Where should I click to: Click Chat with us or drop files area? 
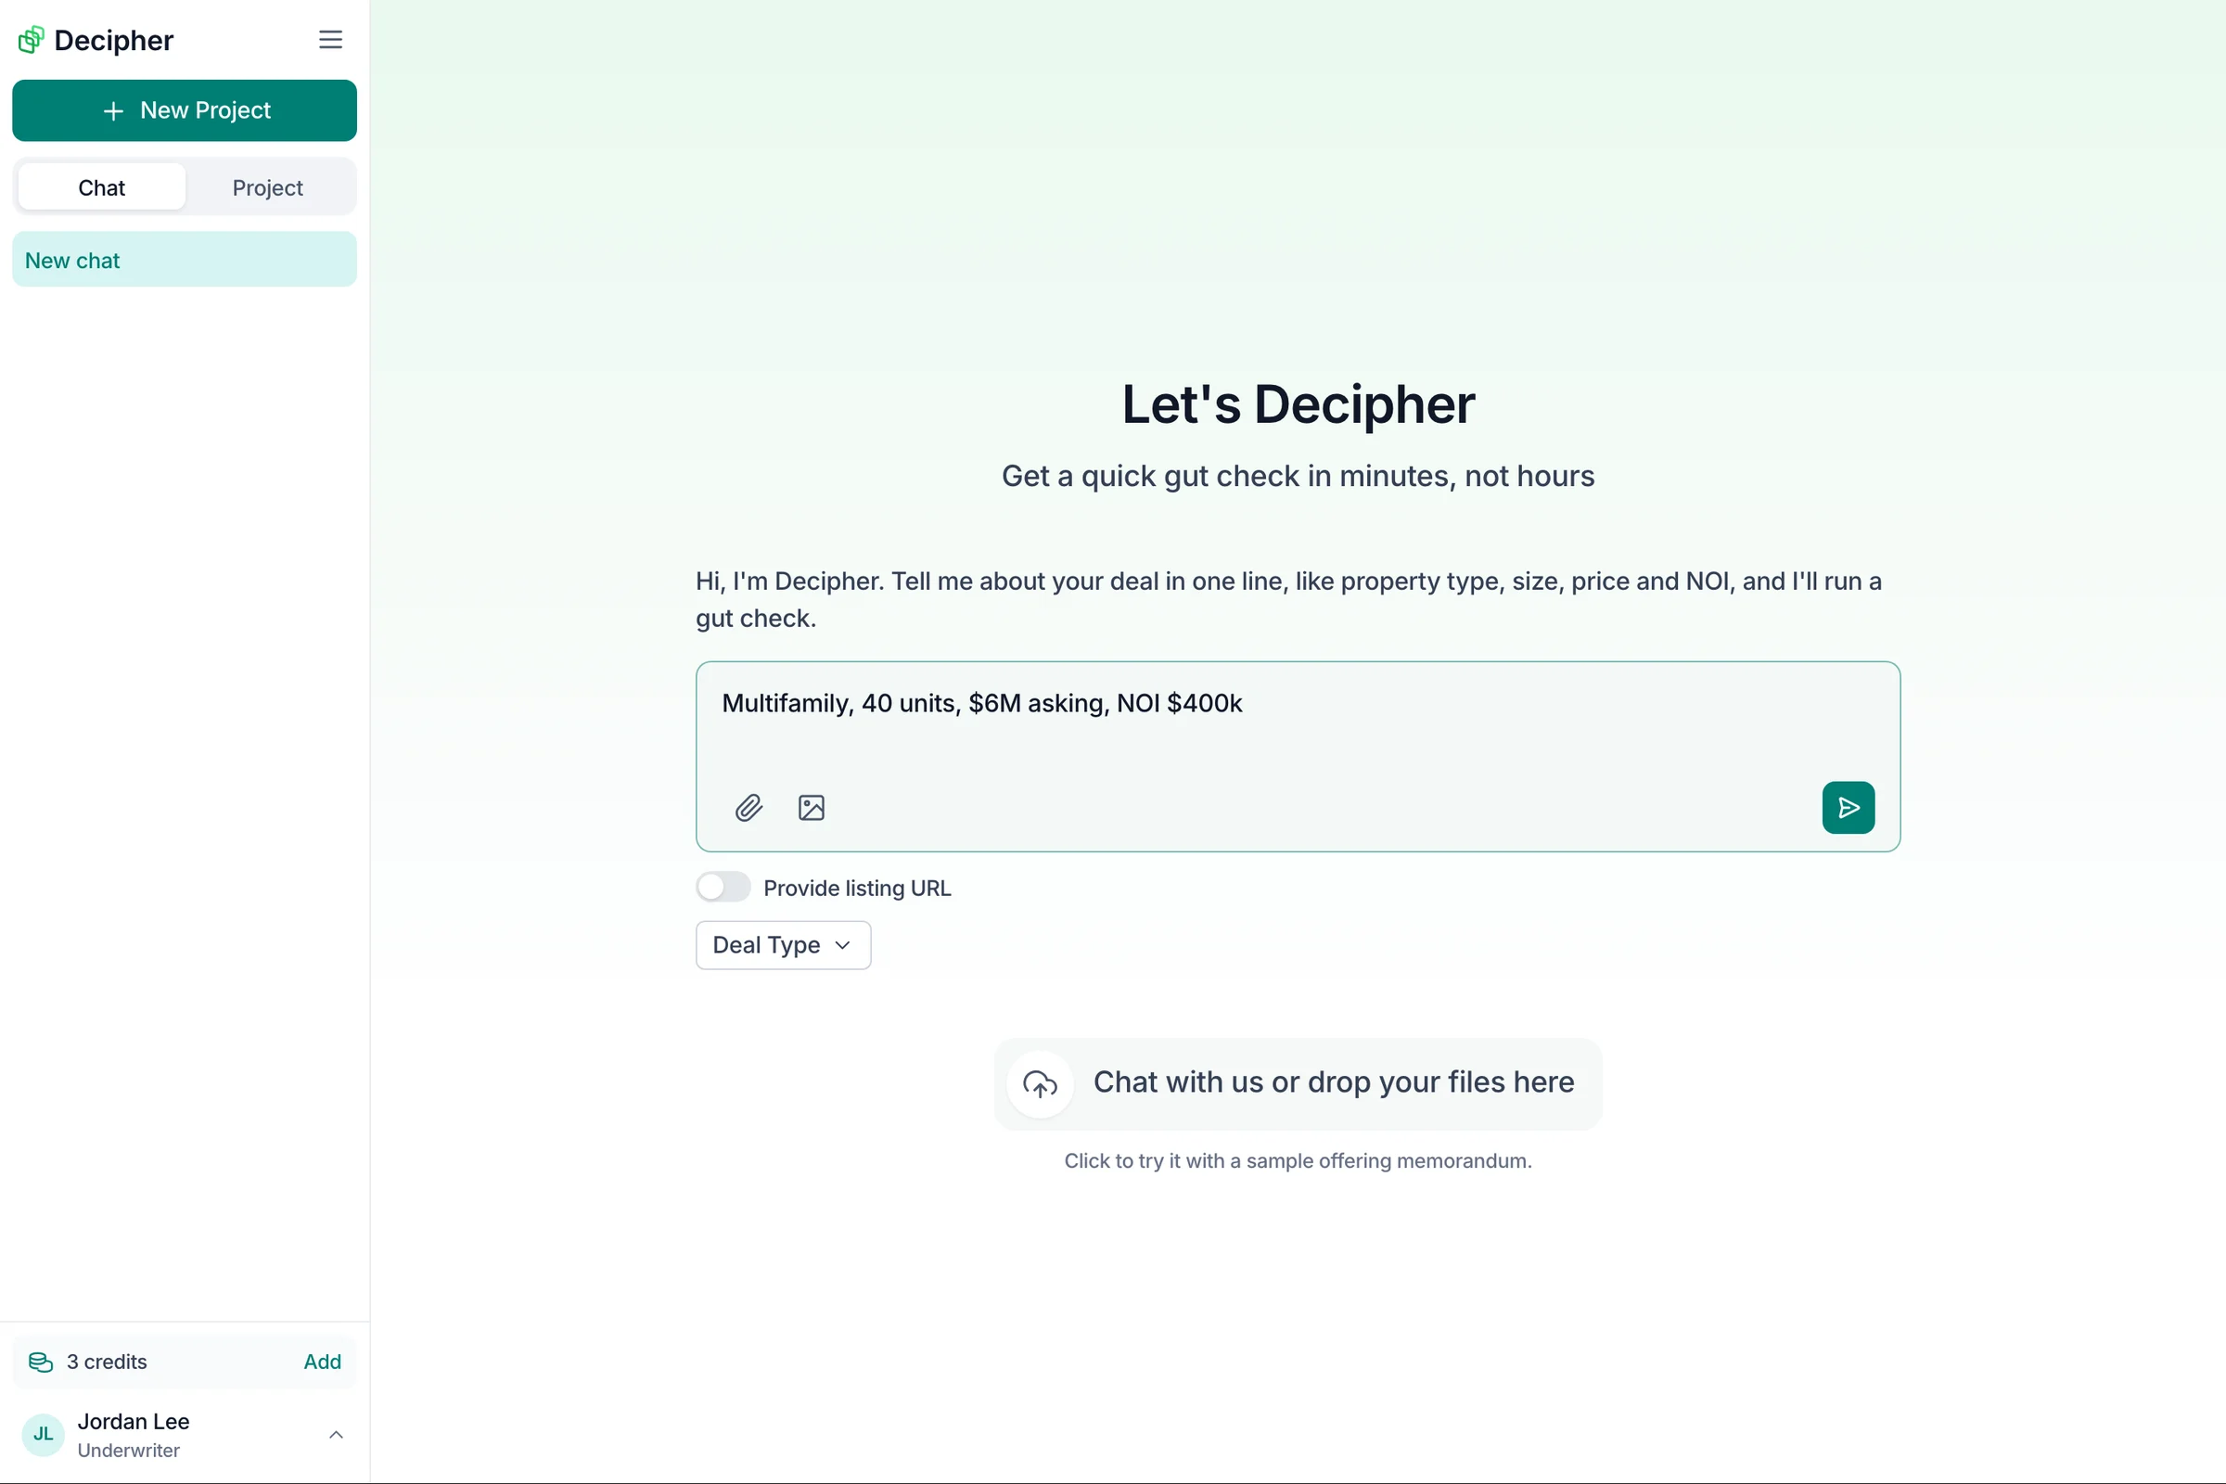1298,1083
